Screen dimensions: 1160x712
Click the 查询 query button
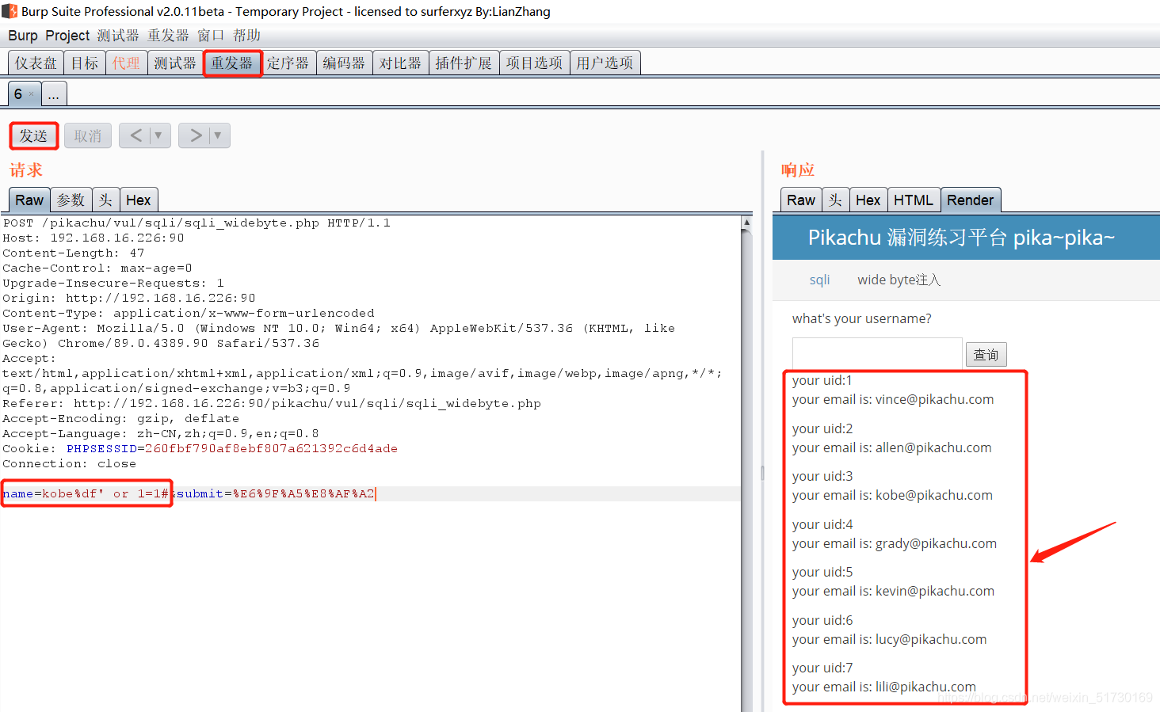point(986,355)
